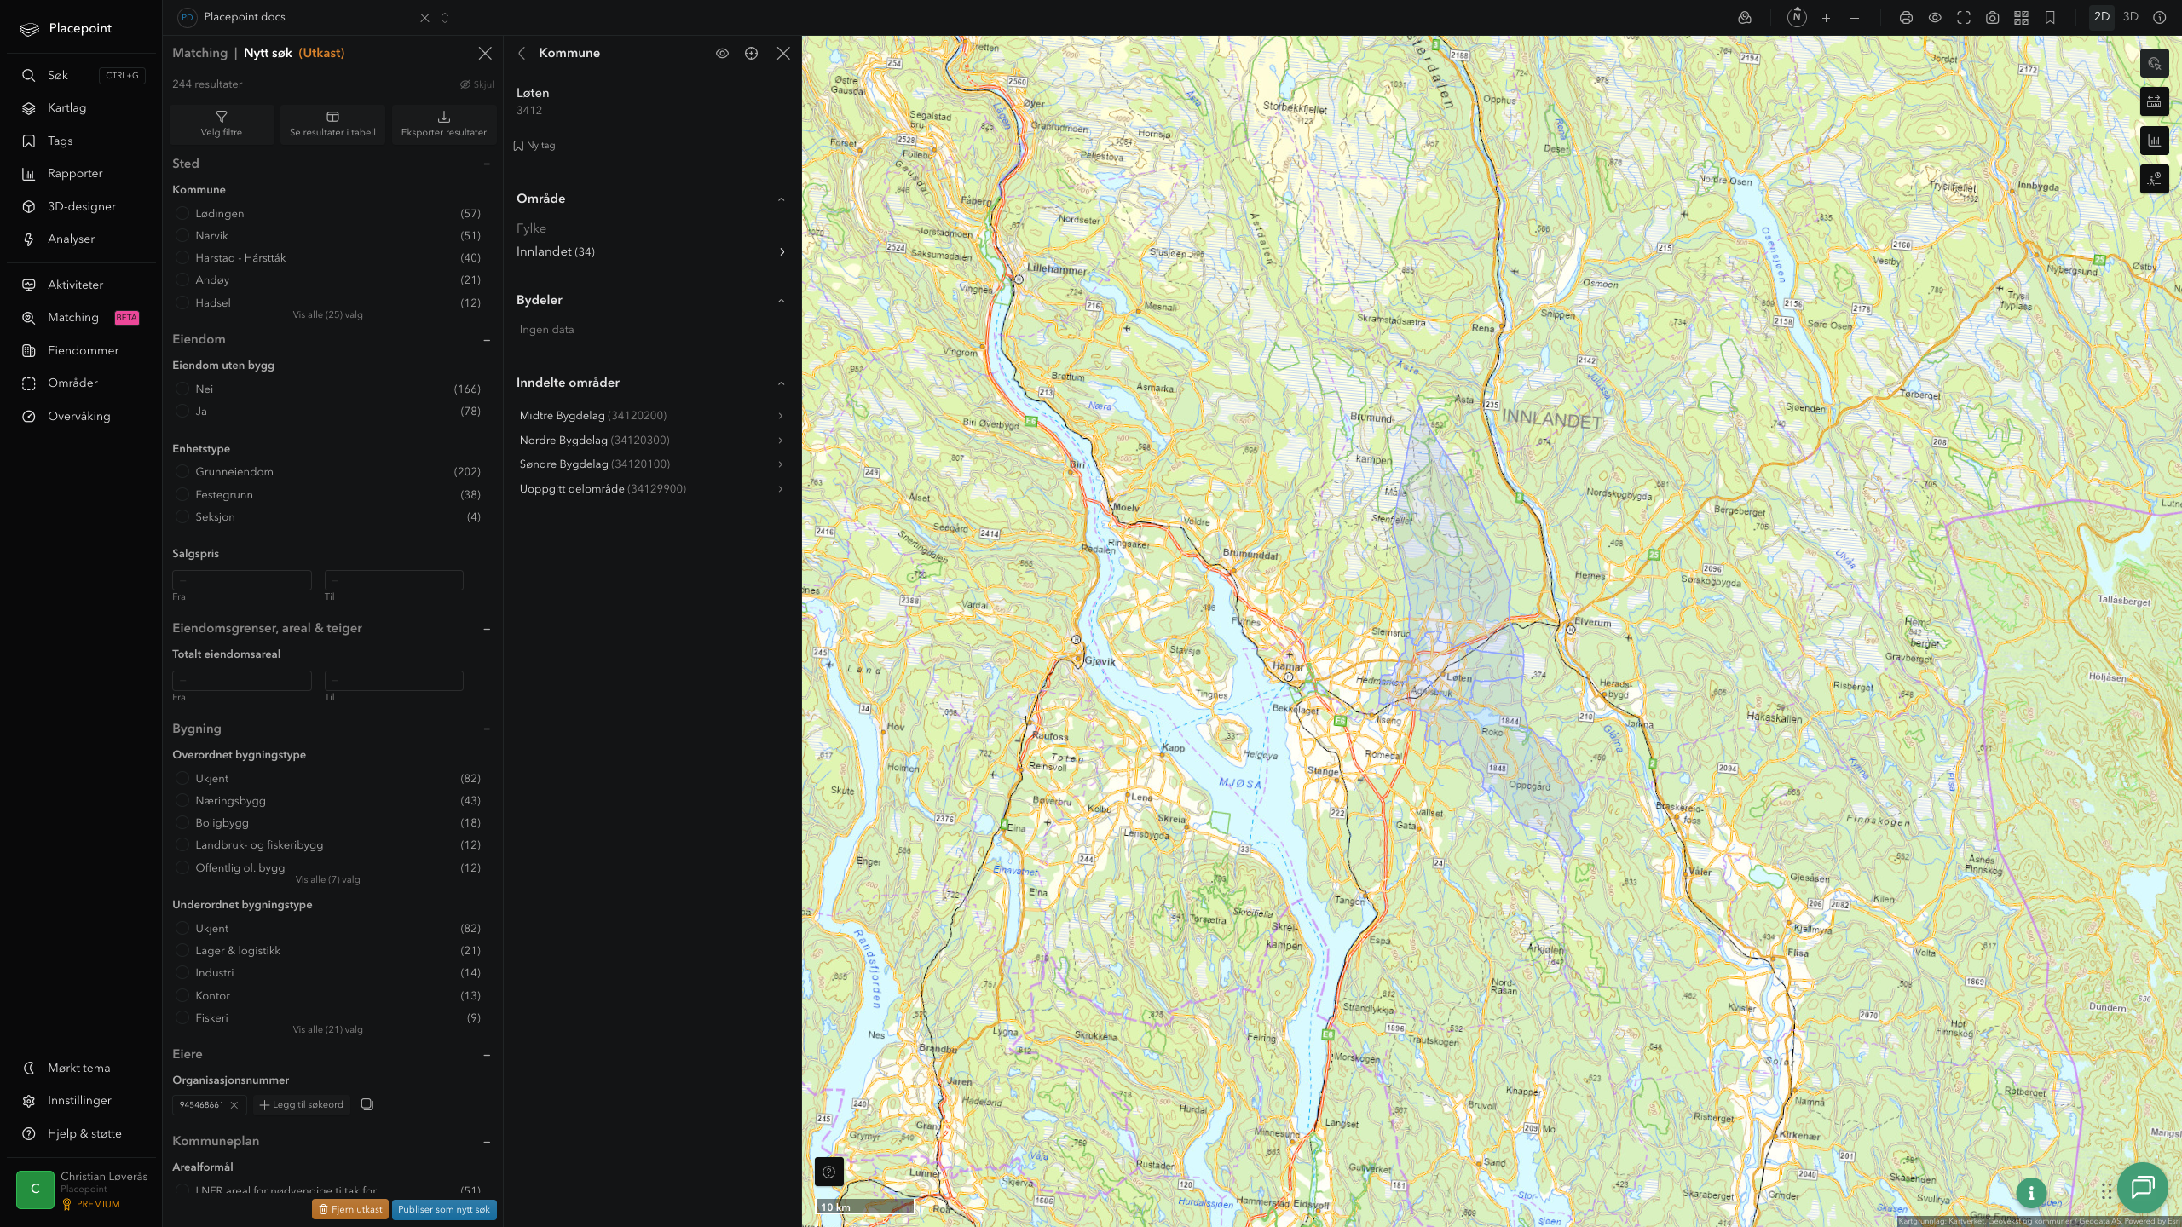Screen dimensions: 2182x1227
Task: Open the measure distance ruler tool
Action: click(x=2154, y=101)
